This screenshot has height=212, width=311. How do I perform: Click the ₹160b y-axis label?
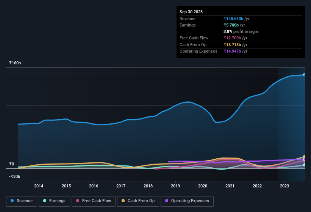[15, 63]
